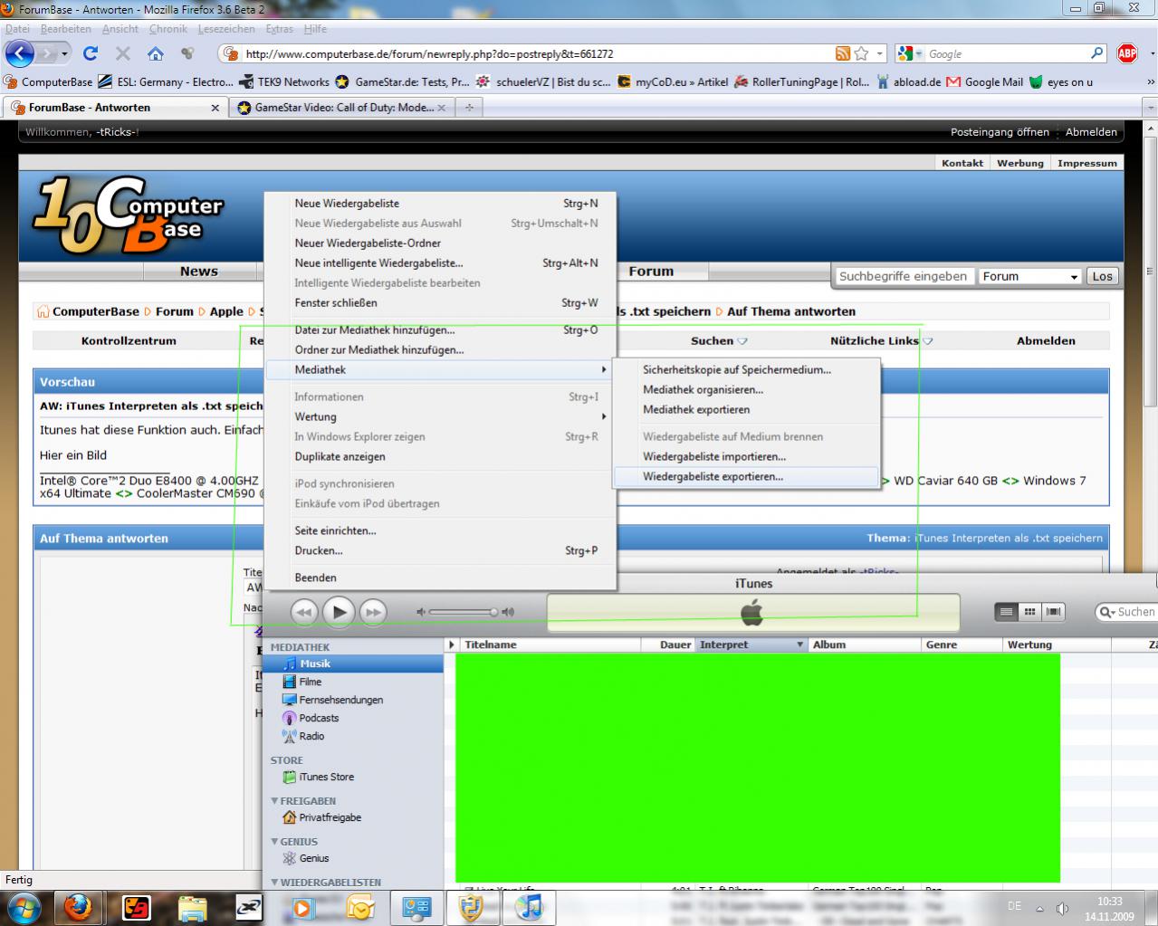Choose Mediathek exportieren submenu entry

pos(746,410)
